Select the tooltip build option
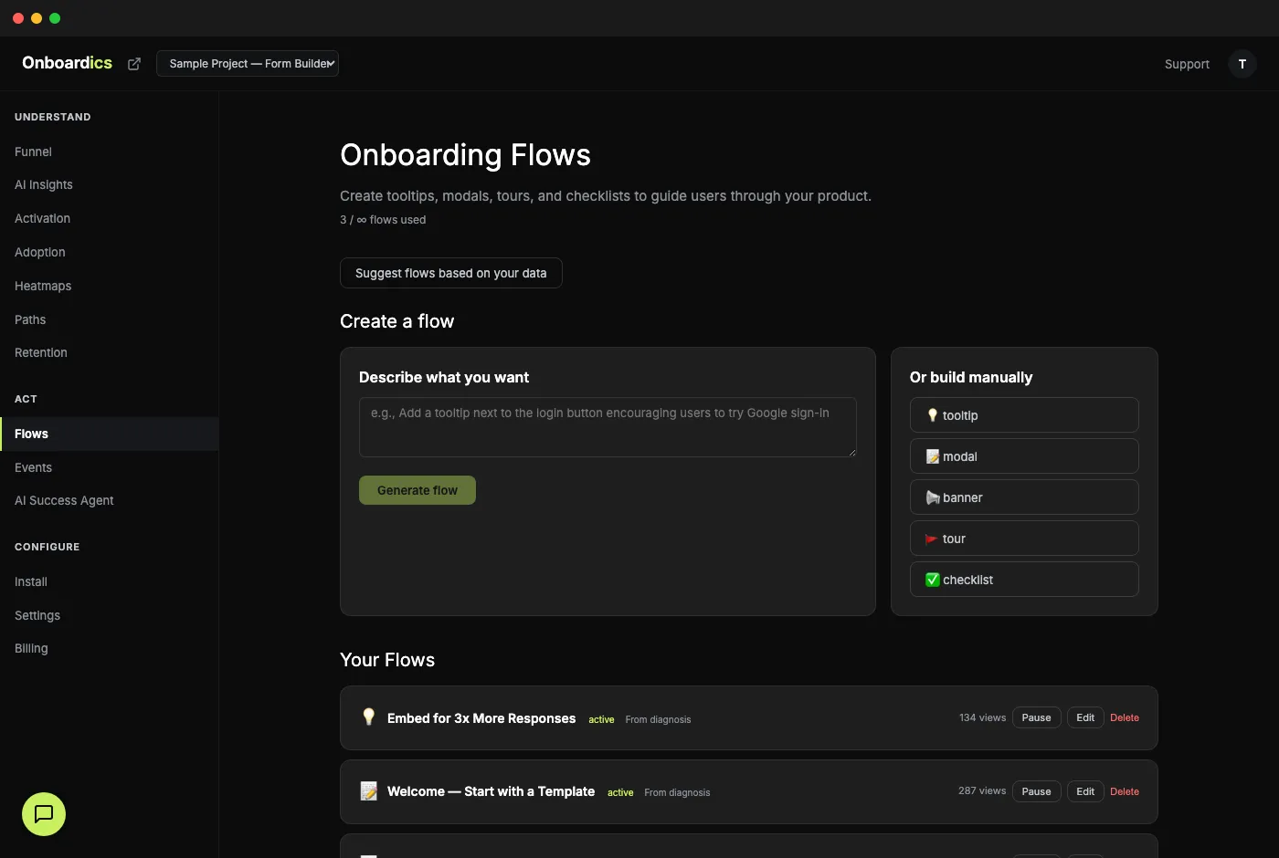Viewport: 1279px width, 858px height. [x=1023, y=414]
